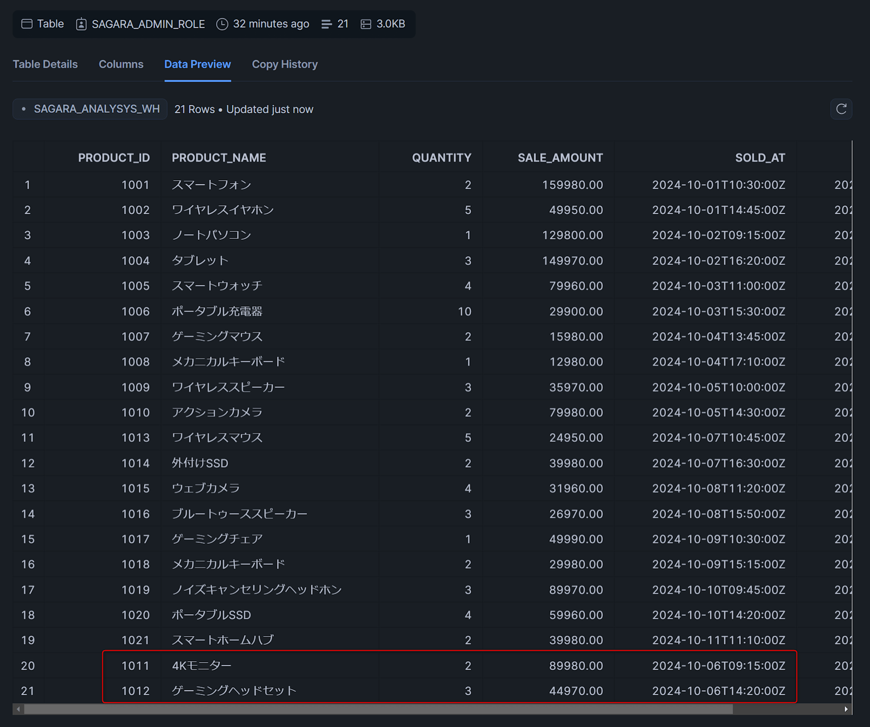This screenshot has width=870, height=727.
Task: Open the Table Details tab
Action: (x=45, y=64)
